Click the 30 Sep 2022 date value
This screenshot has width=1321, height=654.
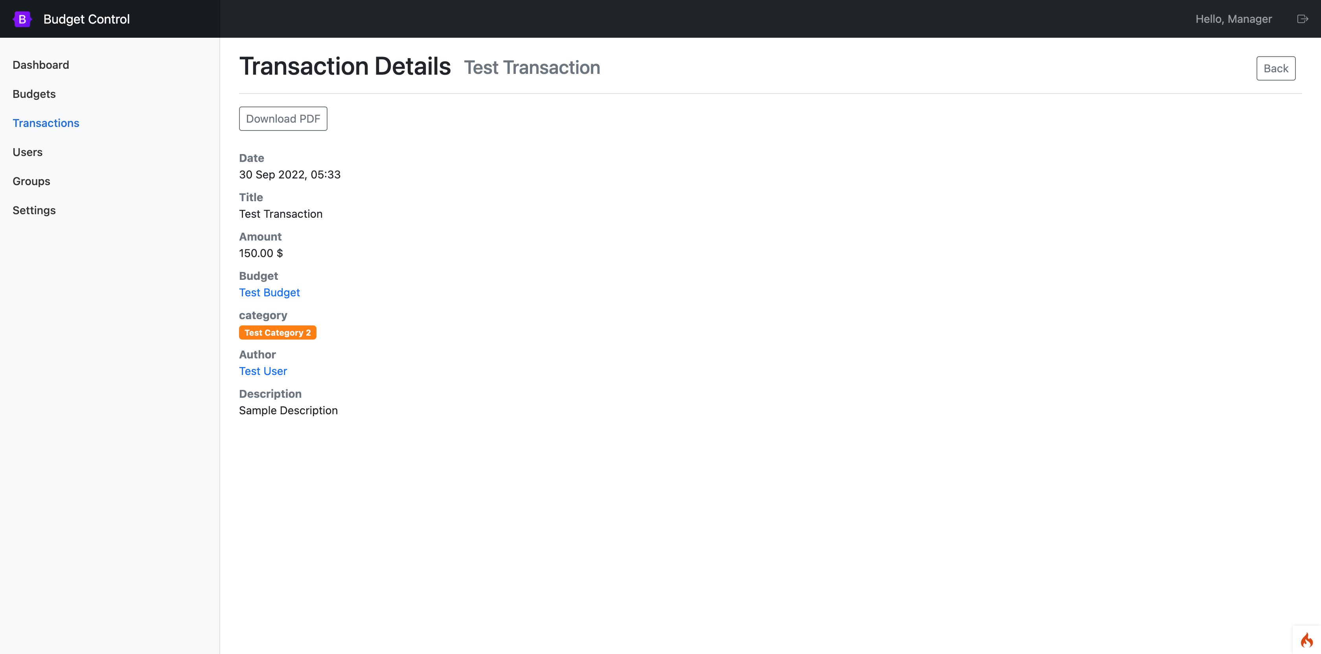click(289, 175)
